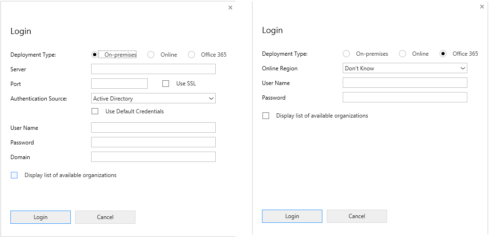Viewport: 490px width, 237px height.
Task: Focus the Port number field
Action: [119, 84]
